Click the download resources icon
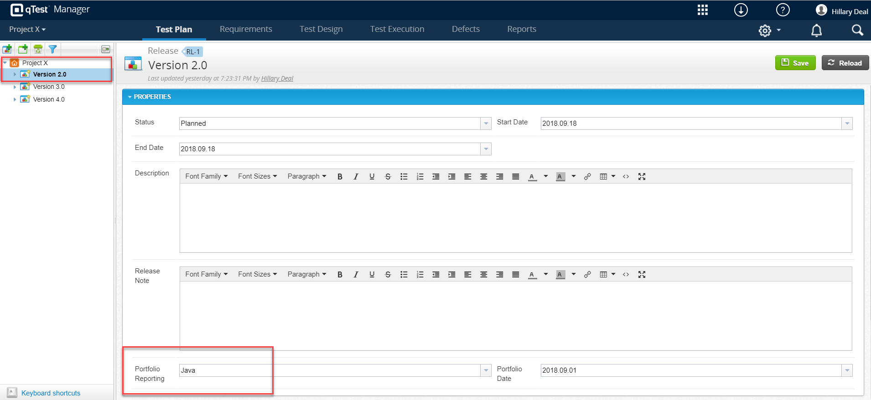 741,10
